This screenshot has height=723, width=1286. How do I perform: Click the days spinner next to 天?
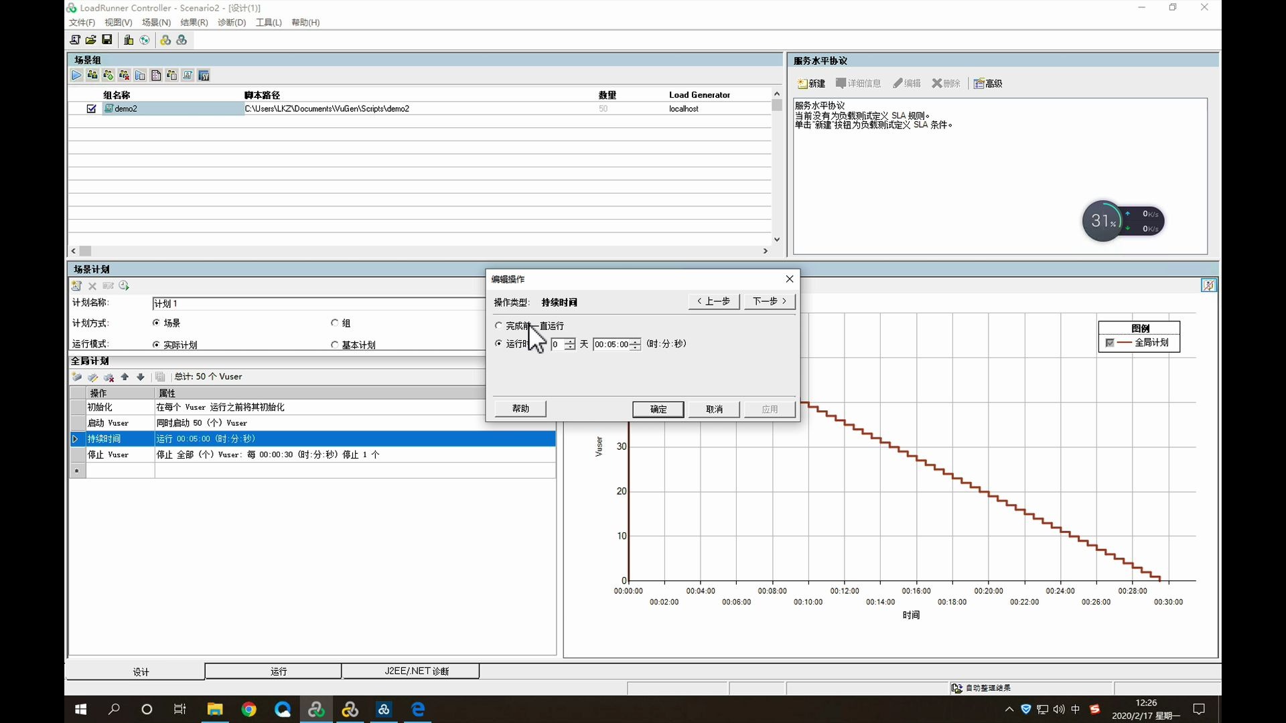coord(569,344)
